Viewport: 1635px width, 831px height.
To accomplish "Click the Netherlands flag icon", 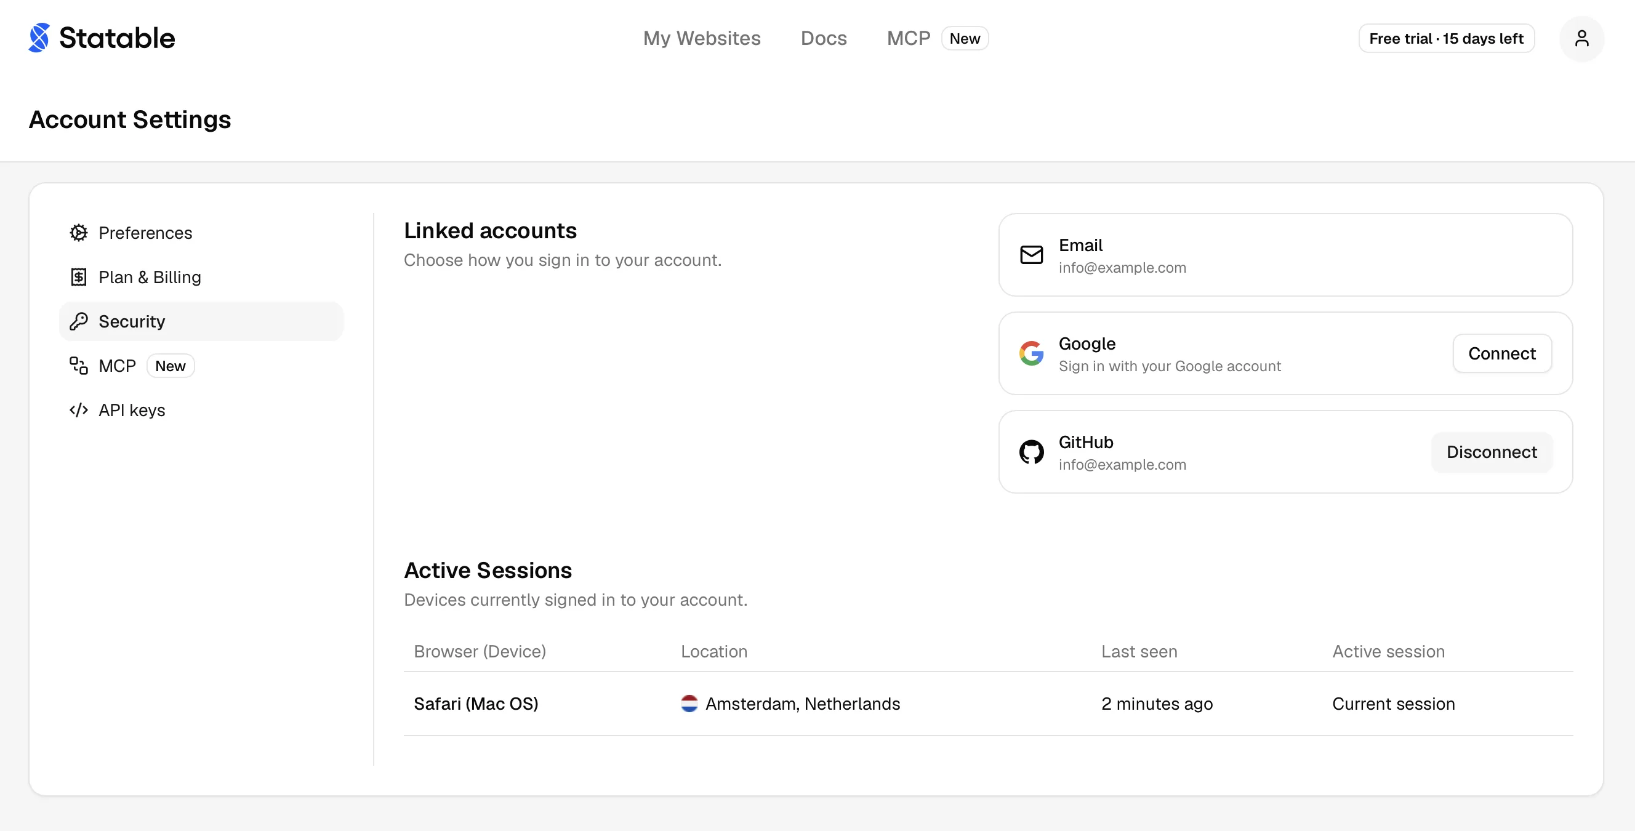I will click(689, 704).
